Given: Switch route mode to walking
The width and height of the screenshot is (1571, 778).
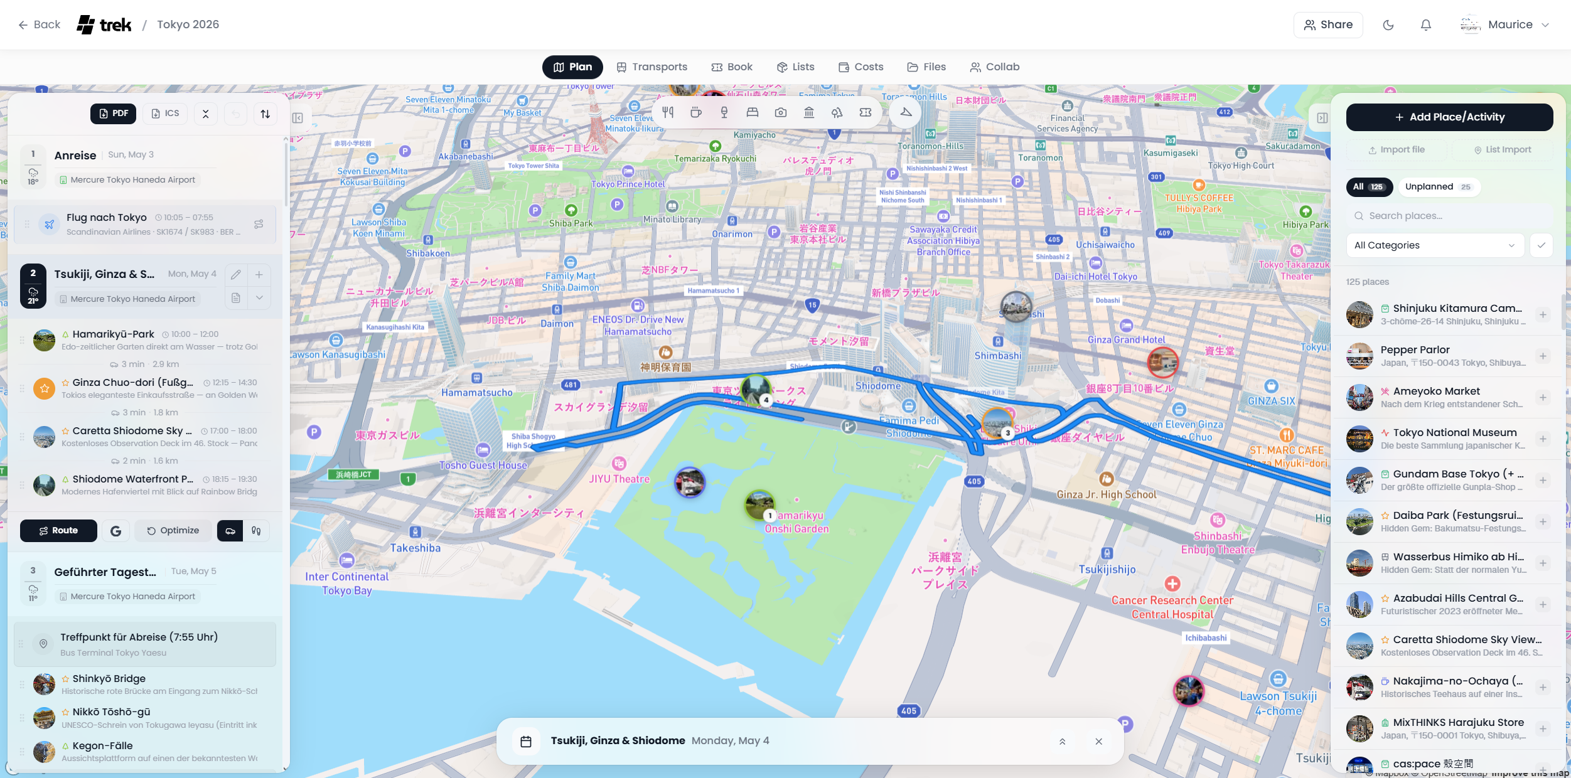Looking at the screenshot, I should tap(256, 531).
